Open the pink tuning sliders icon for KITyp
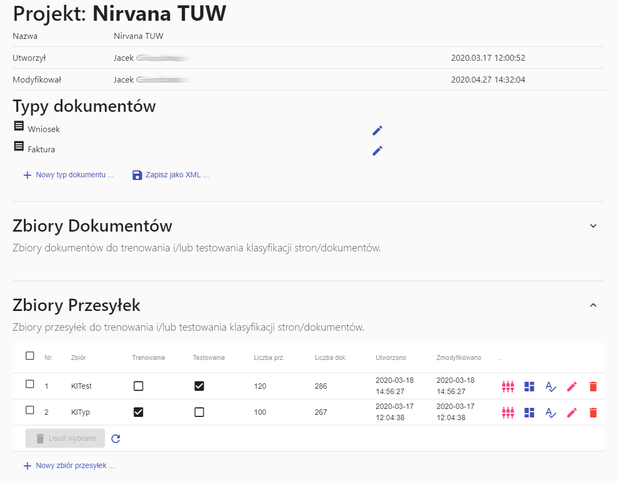Viewport: 617px width, 484px height. (508, 412)
